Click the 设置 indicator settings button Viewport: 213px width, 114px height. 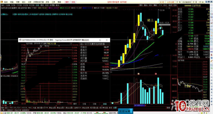[x=115, y=108]
